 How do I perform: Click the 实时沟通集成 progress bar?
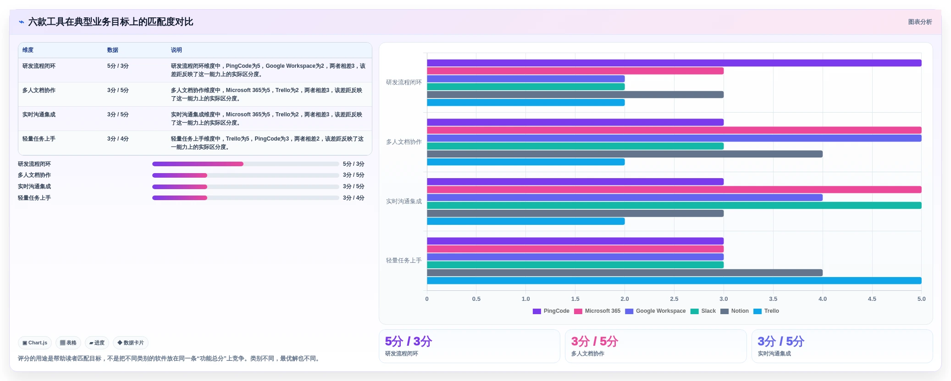[246, 187]
